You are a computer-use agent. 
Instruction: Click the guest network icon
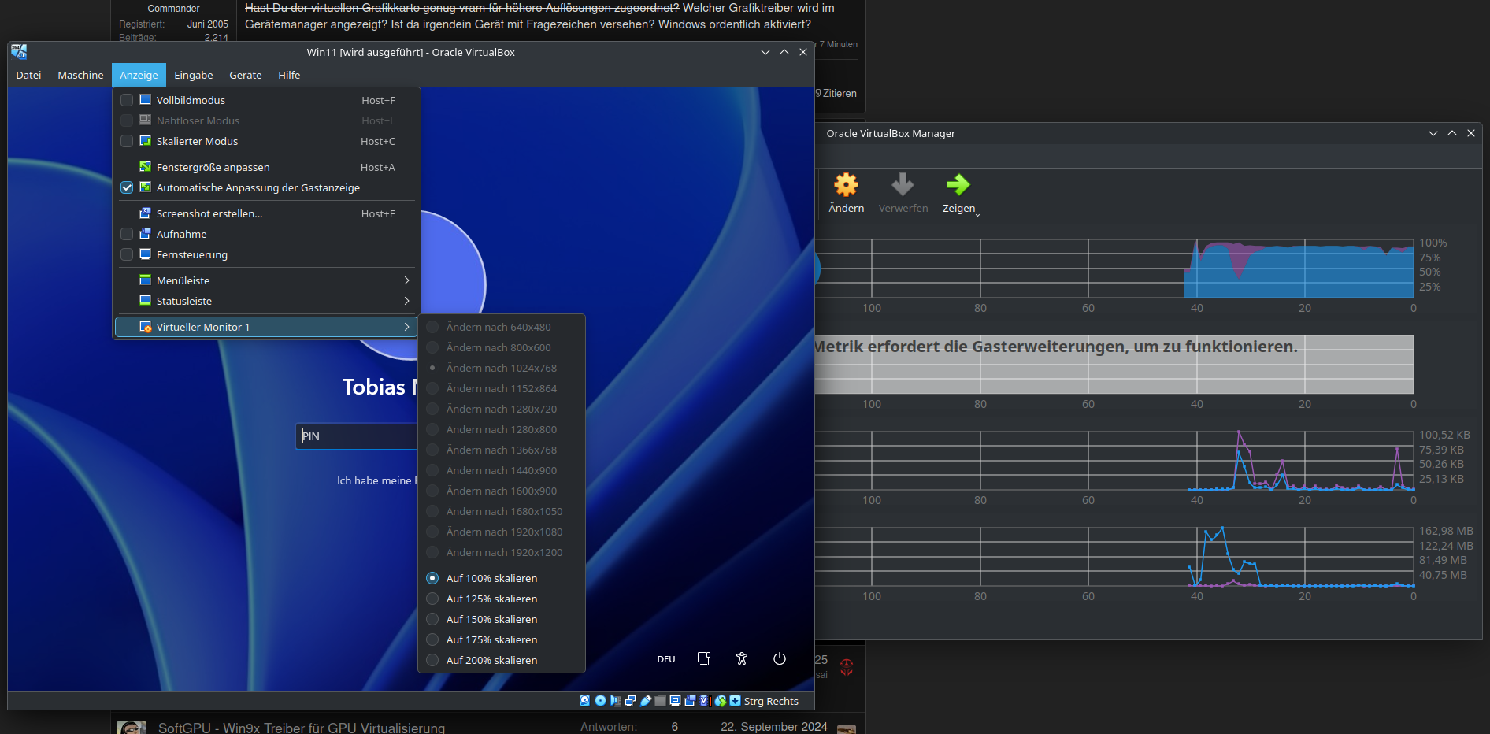pyautogui.click(x=704, y=658)
